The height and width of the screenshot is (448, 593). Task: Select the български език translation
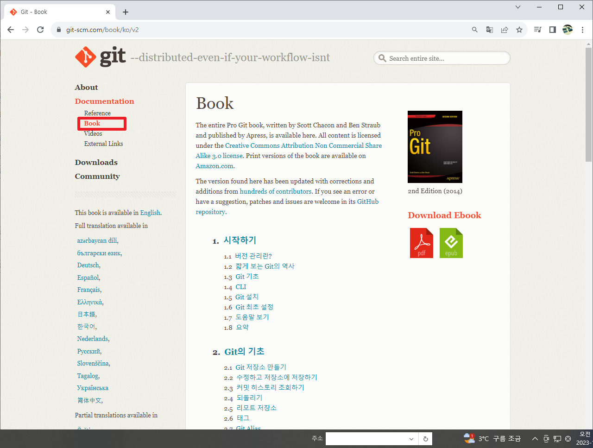click(99, 253)
